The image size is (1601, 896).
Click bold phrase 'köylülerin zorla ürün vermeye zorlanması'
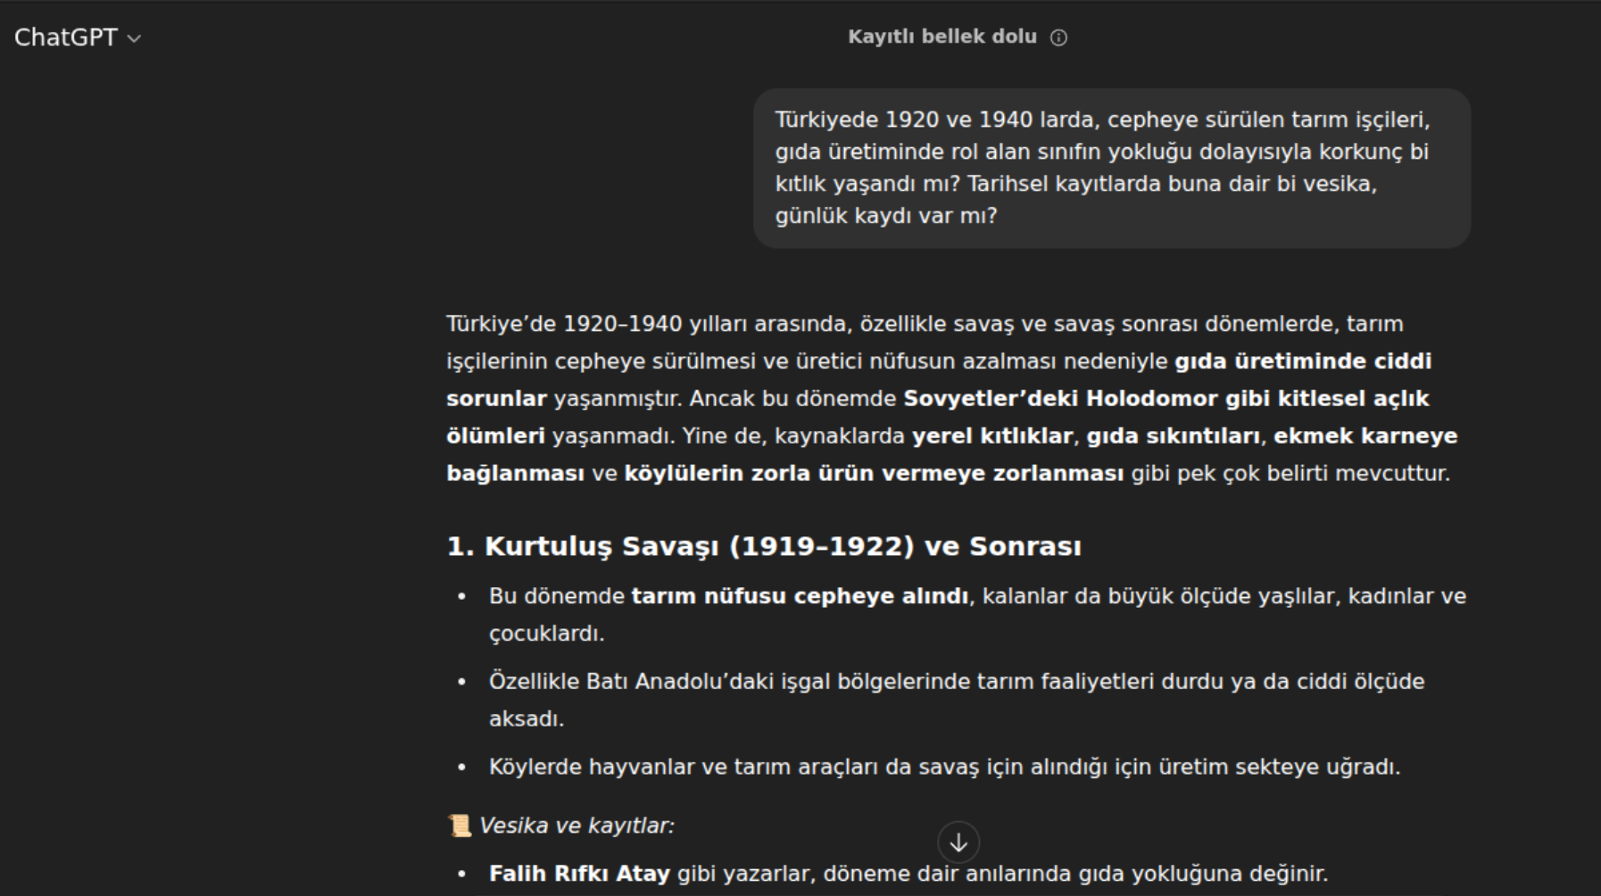point(873,473)
